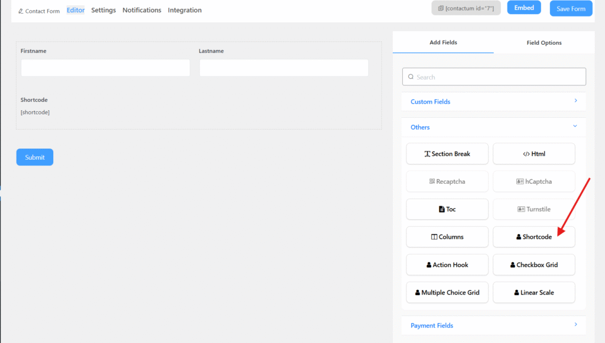Insert a Columns layout field
Image resolution: width=605 pixels, height=343 pixels.
[447, 237]
